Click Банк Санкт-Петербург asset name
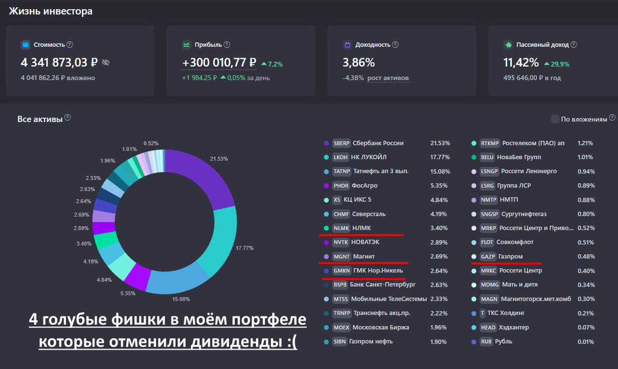618x369 pixels. tap(383, 284)
